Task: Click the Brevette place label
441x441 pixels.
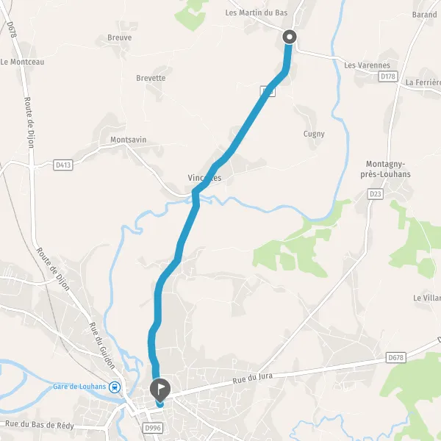Action: pyautogui.click(x=151, y=78)
